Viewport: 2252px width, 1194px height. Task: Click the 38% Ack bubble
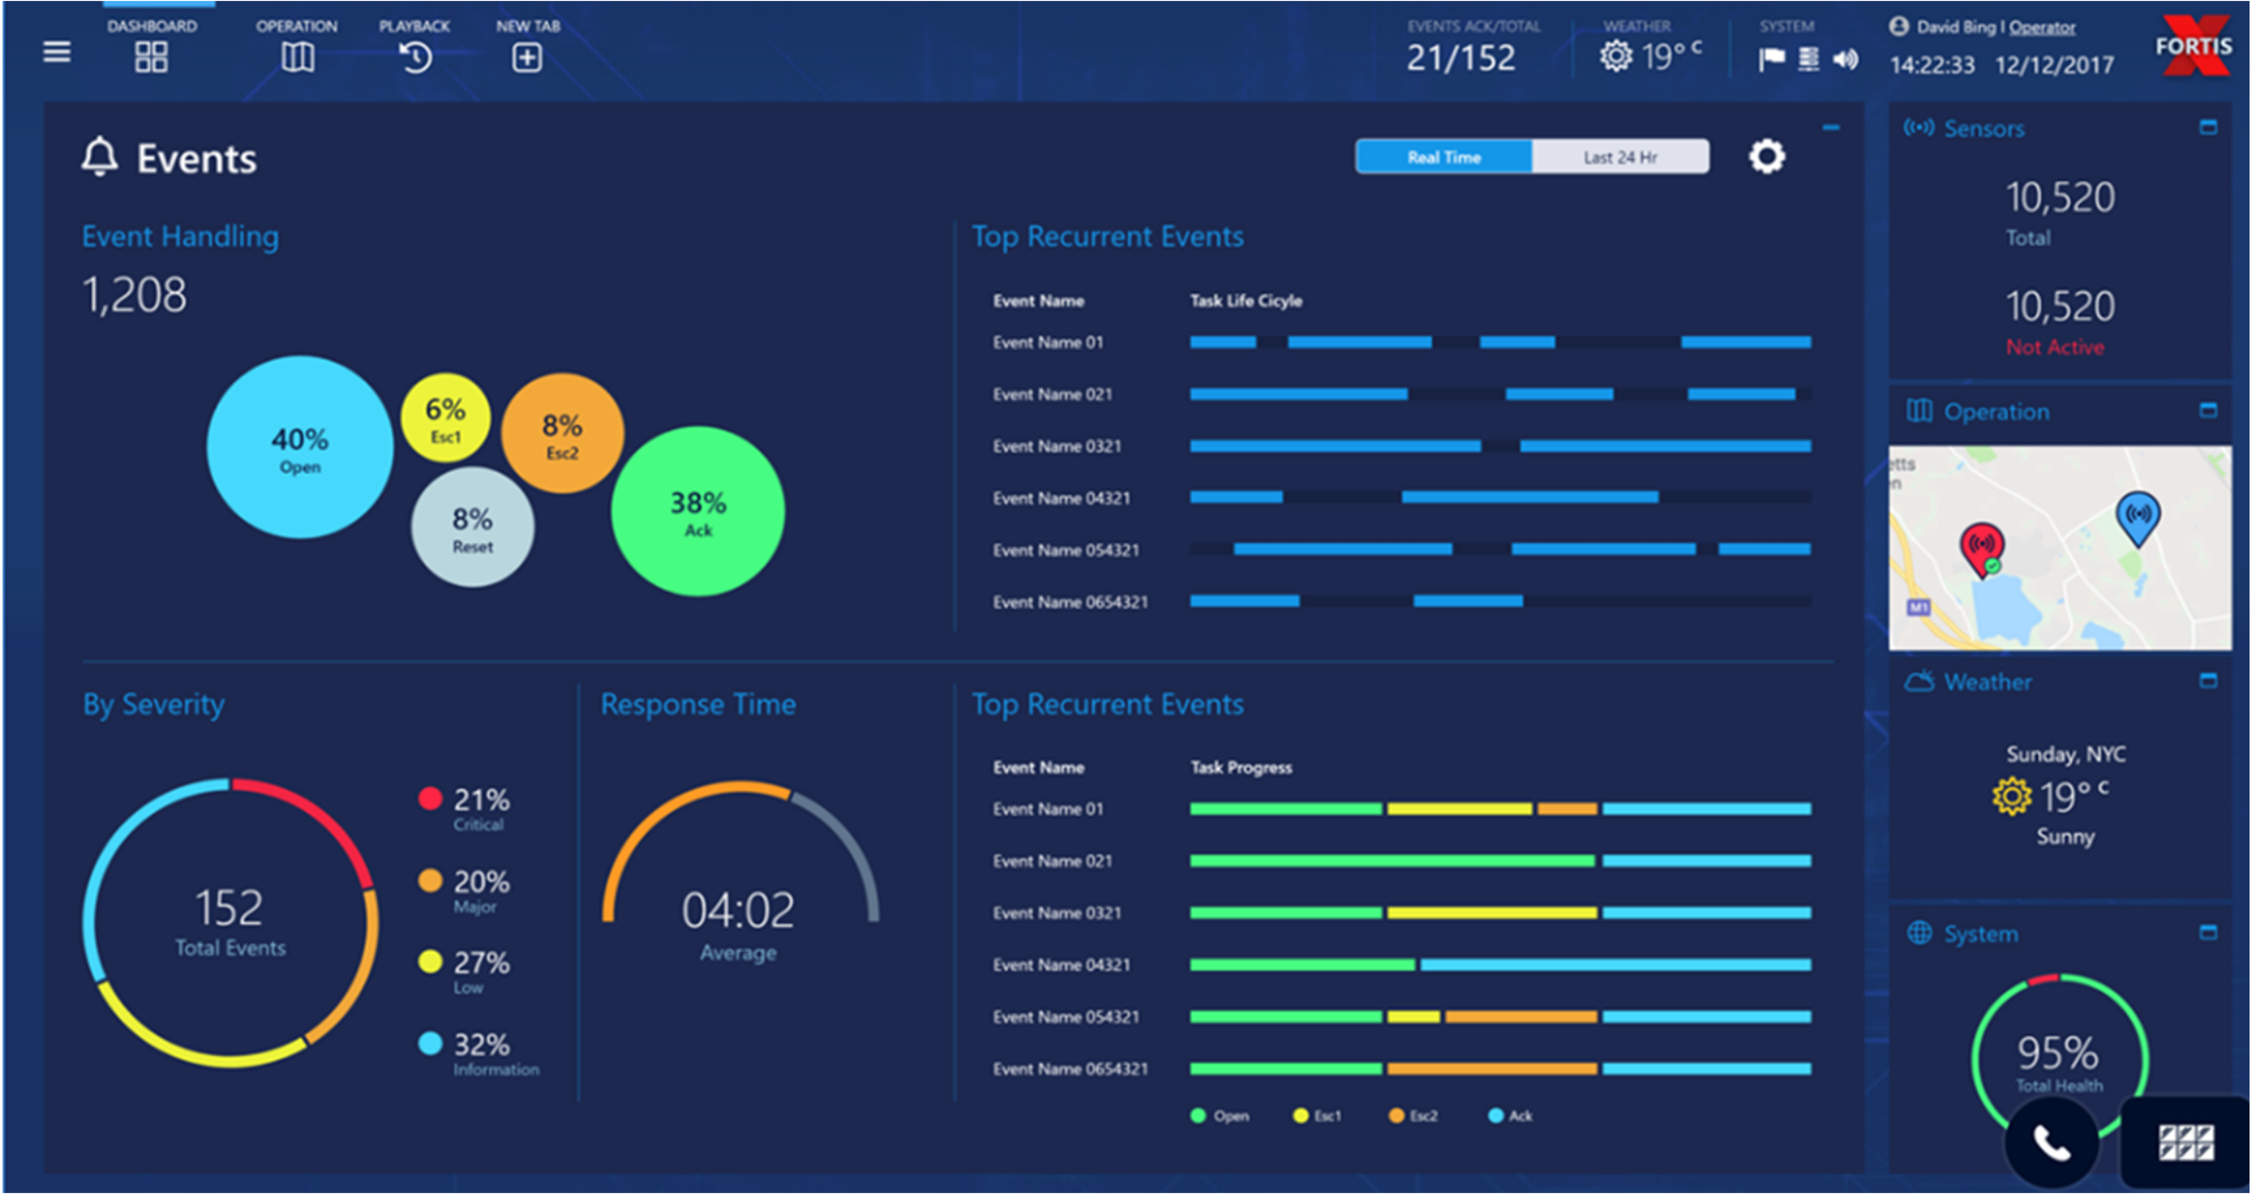point(698,512)
